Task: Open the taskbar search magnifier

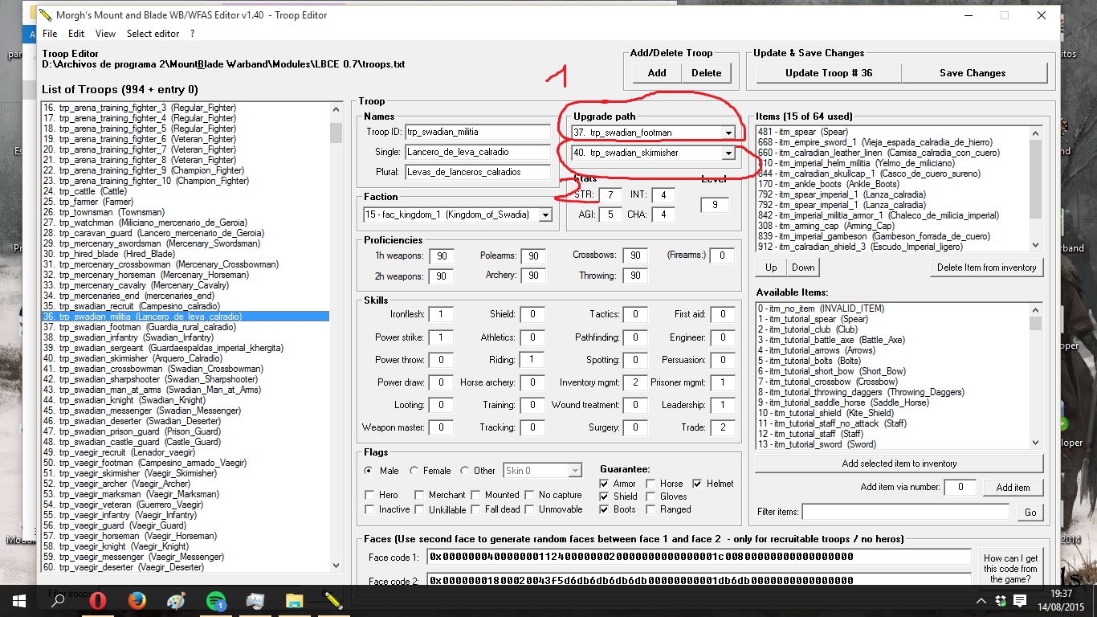Action: 59,600
